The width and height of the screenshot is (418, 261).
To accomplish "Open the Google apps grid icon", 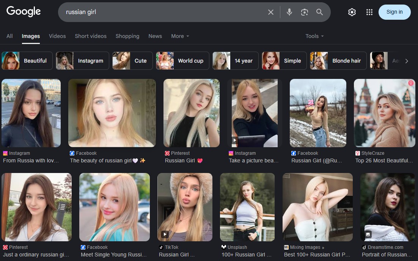I will [369, 12].
